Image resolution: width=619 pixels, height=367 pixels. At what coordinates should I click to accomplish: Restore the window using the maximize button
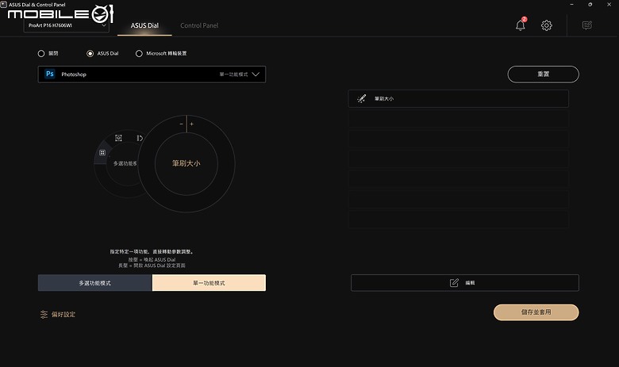pyautogui.click(x=590, y=4)
